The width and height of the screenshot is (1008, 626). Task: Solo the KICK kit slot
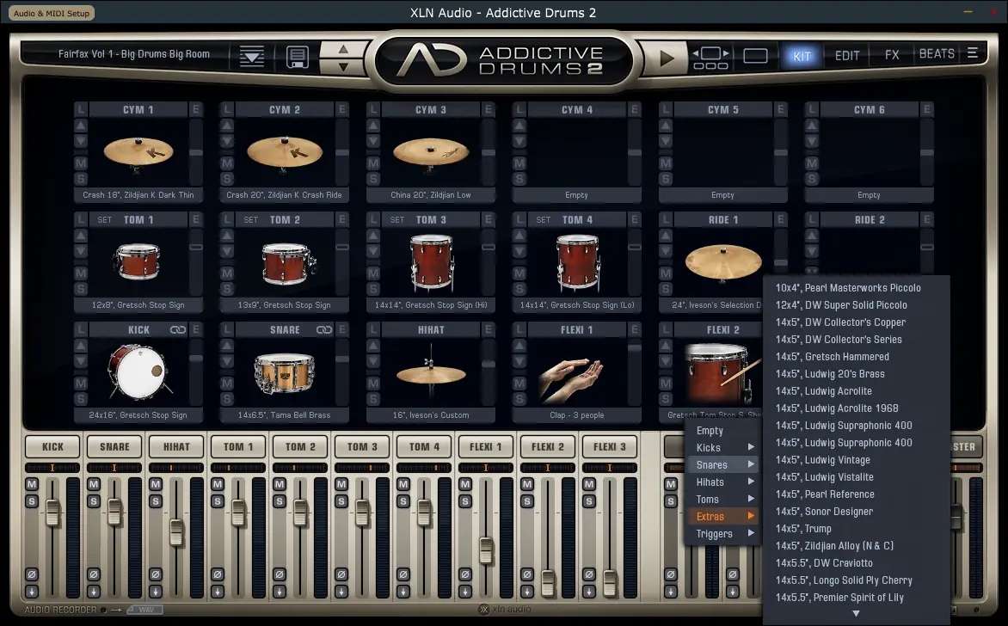80,399
